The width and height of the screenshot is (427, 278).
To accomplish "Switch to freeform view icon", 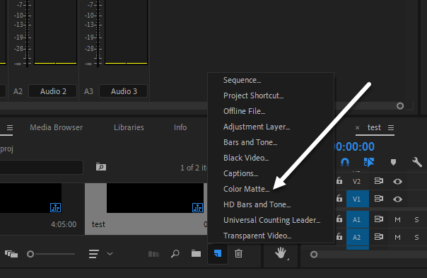I will pos(11,254).
